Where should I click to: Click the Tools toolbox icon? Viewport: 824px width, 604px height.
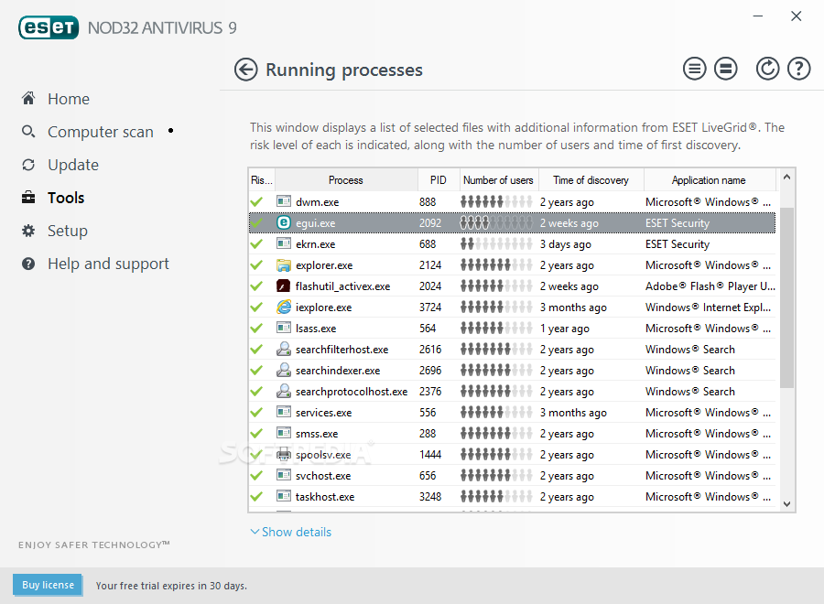click(x=28, y=198)
